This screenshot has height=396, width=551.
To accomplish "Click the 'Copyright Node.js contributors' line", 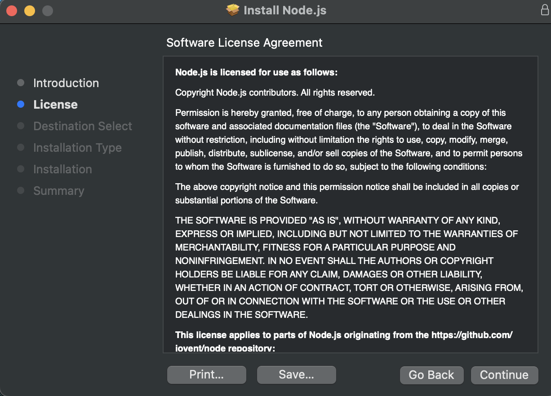I will [275, 93].
